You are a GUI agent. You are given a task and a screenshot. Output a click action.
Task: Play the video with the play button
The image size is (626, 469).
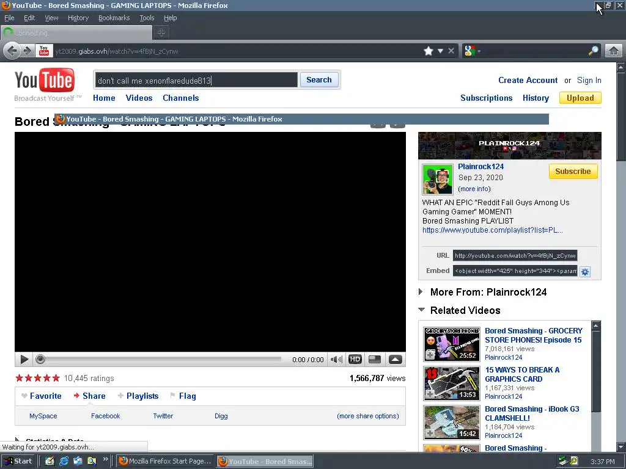click(24, 359)
